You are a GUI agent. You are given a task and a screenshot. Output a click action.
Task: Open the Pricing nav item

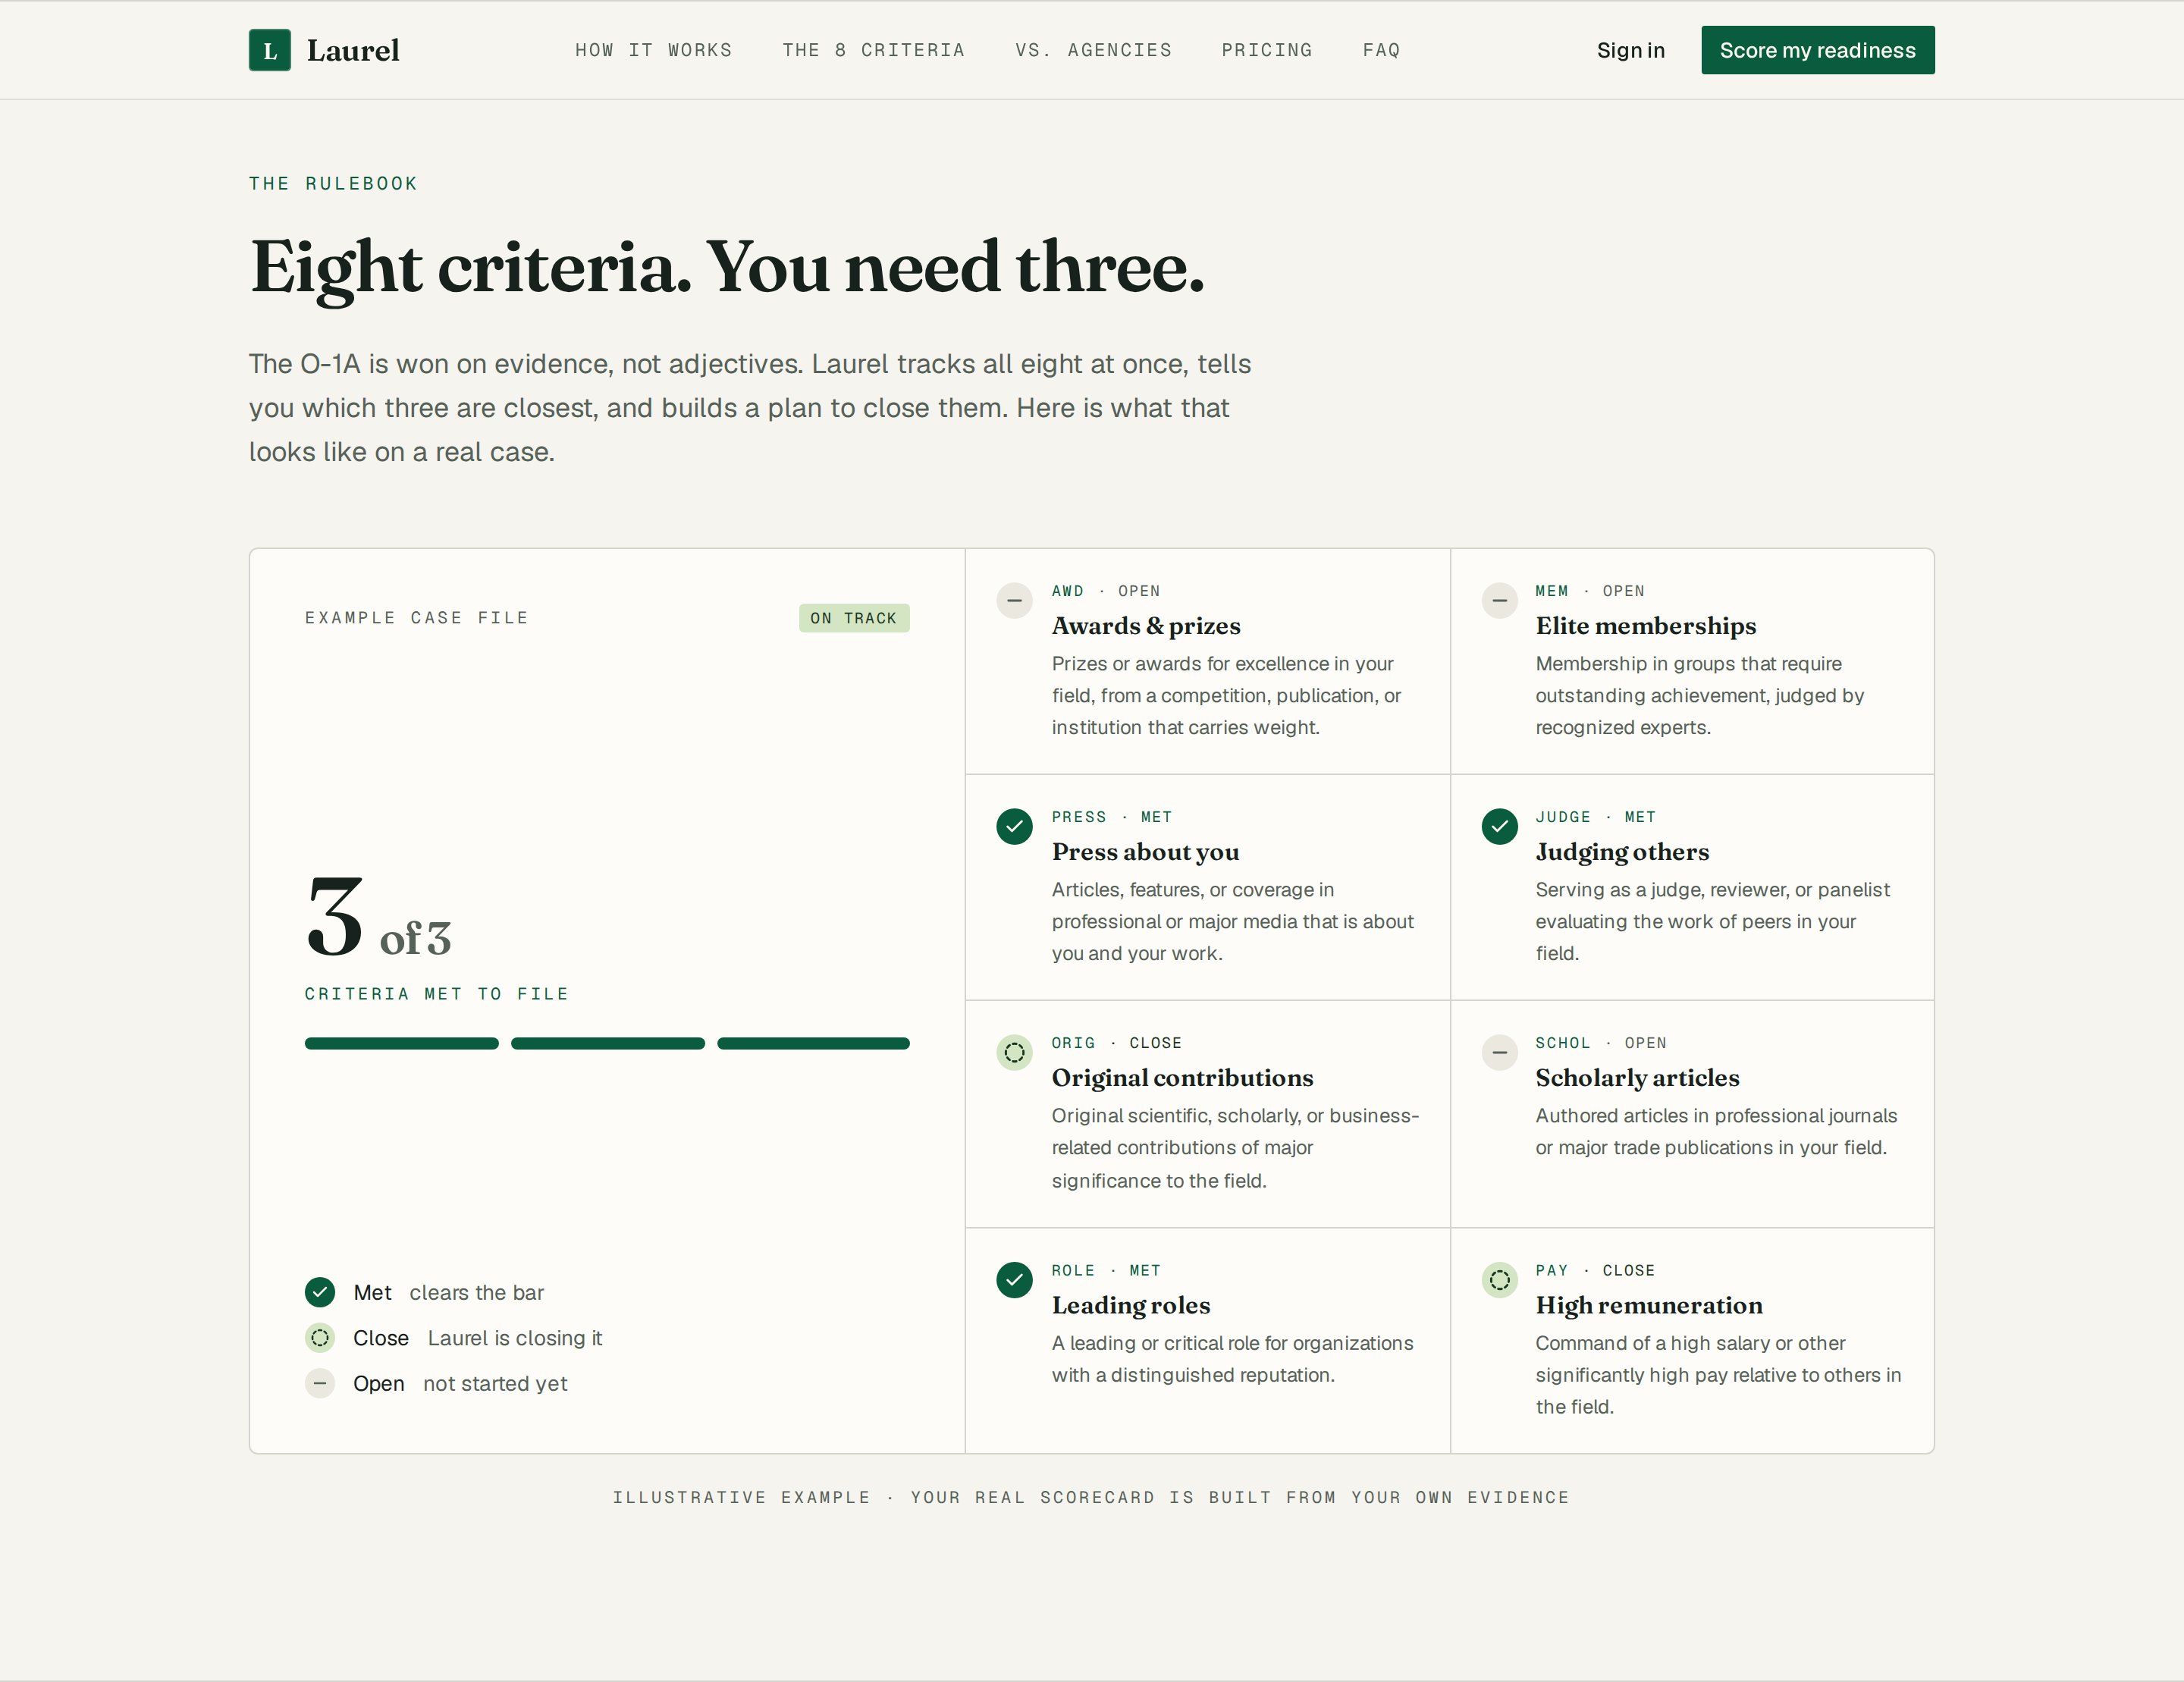[x=1267, y=50]
